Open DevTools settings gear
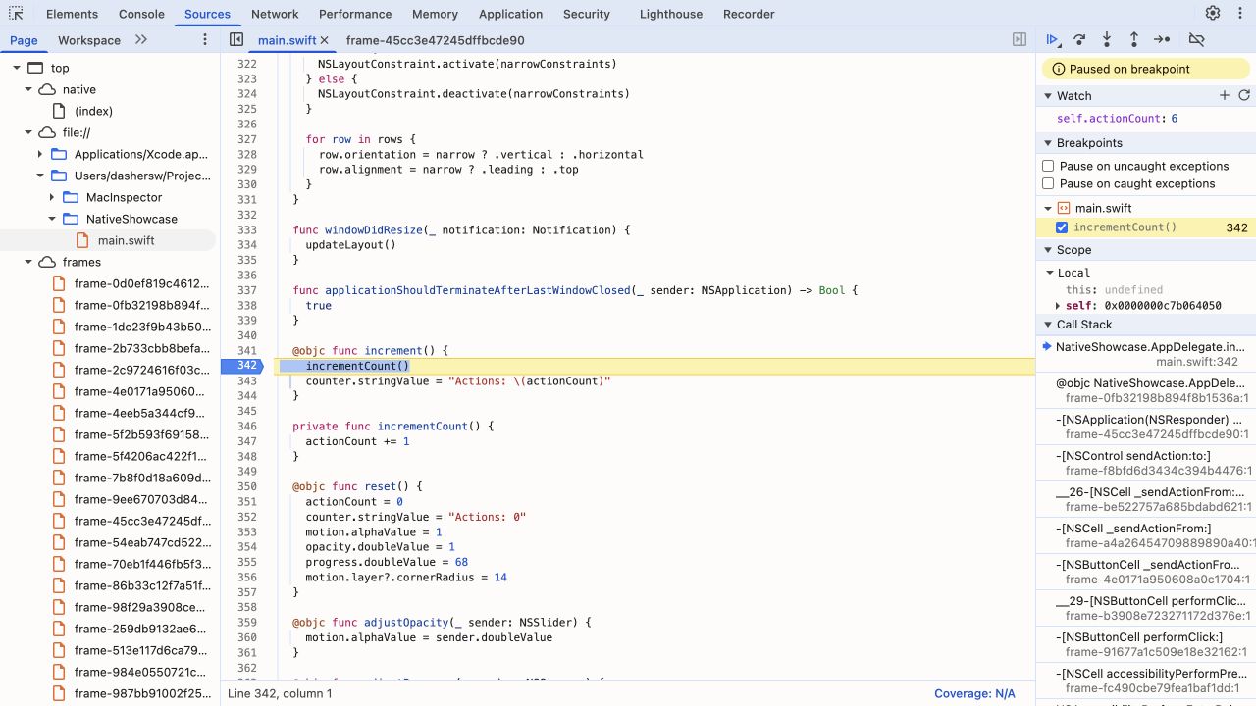The image size is (1256, 706). (x=1213, y=14)
